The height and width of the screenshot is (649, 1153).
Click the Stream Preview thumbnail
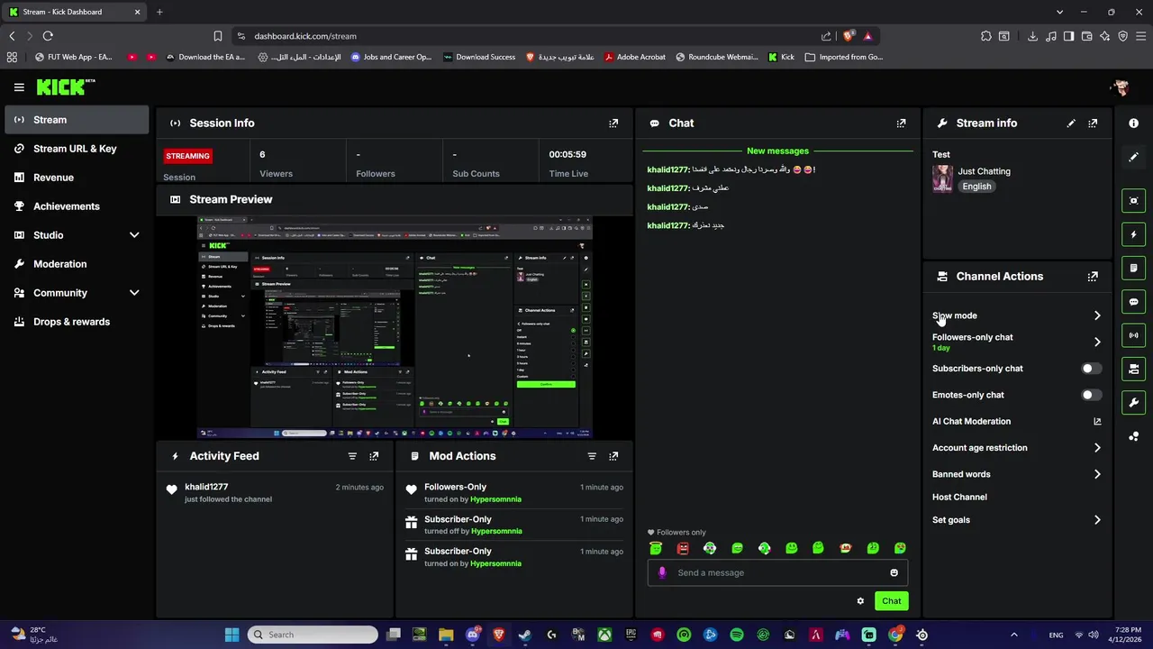(395, 328)
